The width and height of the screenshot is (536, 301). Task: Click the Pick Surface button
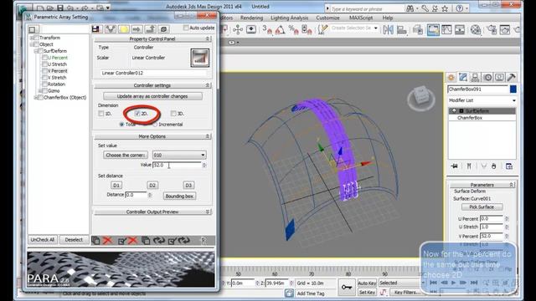[x=482, y=207]
